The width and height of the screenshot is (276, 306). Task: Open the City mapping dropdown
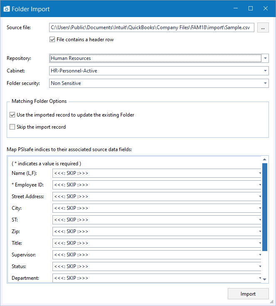pos(157,208)
